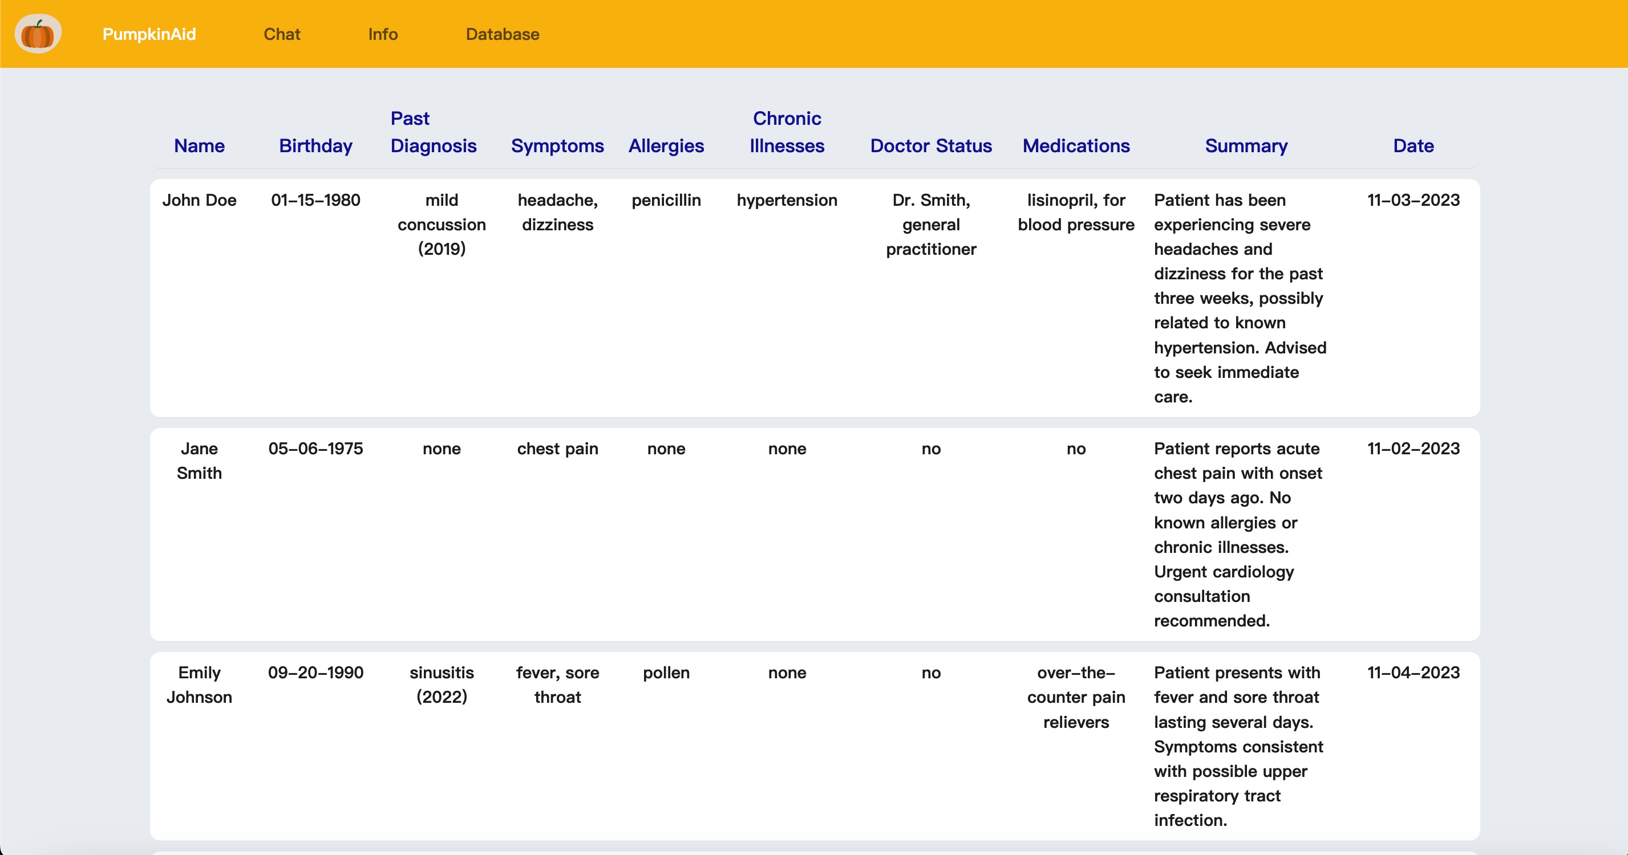Click the Birthday column header
Viewport: 1628px width, 855px height.
point(315,146)
